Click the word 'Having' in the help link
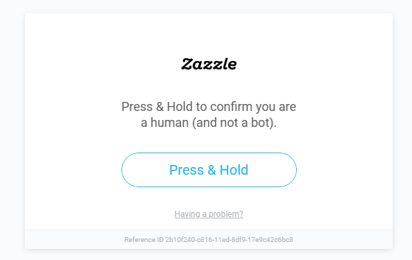The width and height of the screenshot is (412, 260). [187, 214]
